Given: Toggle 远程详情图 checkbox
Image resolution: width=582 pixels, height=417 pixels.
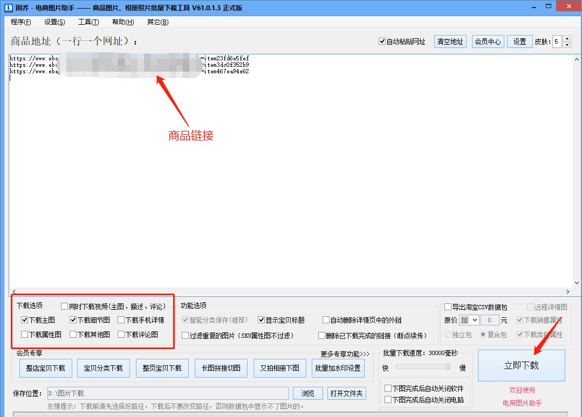Looking at the screenshot, I should [x=530, y=307].
